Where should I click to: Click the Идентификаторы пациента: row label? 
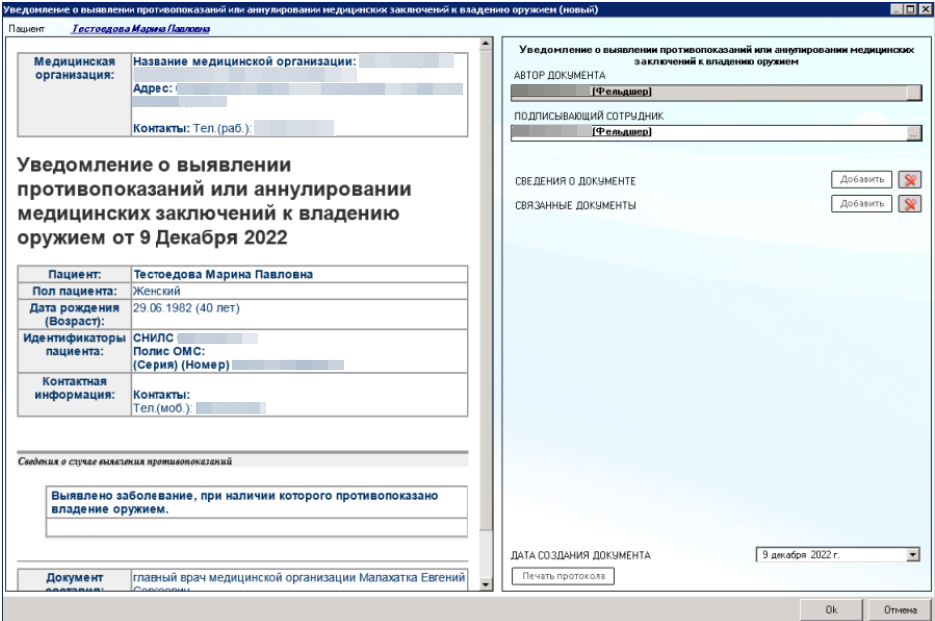pos(74,344)
